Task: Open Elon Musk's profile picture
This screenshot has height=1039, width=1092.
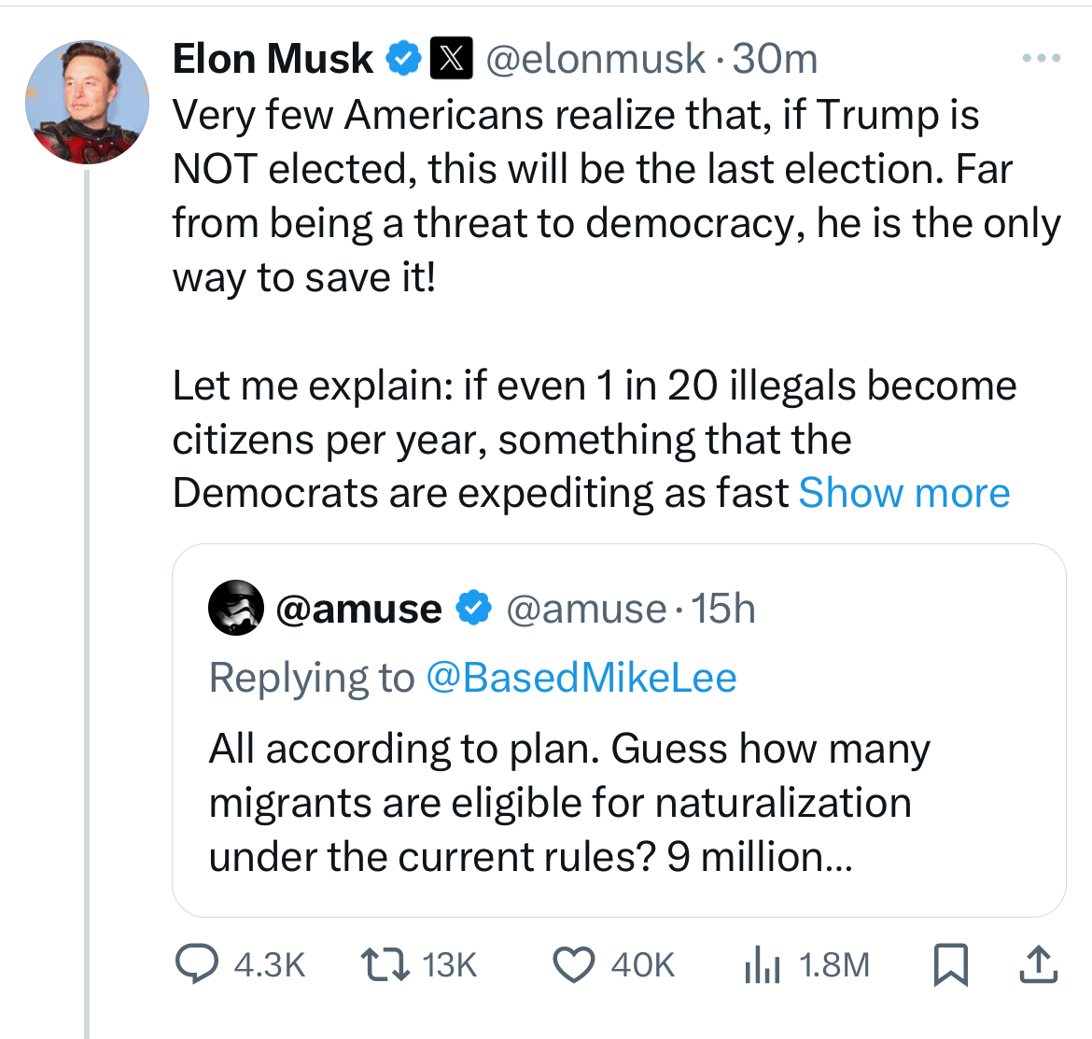Action: coord(87,103)
